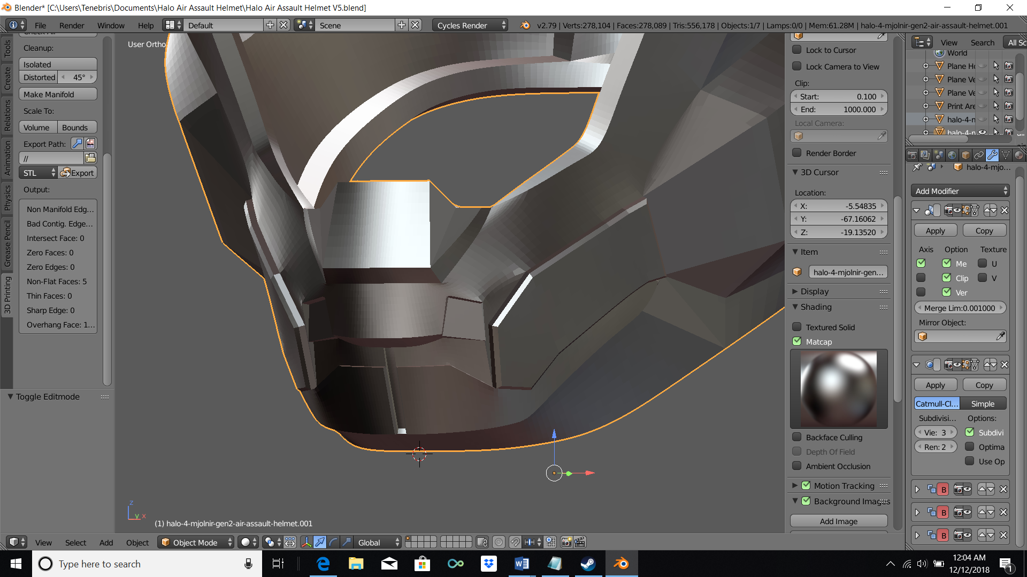Image resolution: width=1027 pixels, height=577 pixels.
Task: Click OpenGL render animation clapper icon
Action: (x=580, y=542)
